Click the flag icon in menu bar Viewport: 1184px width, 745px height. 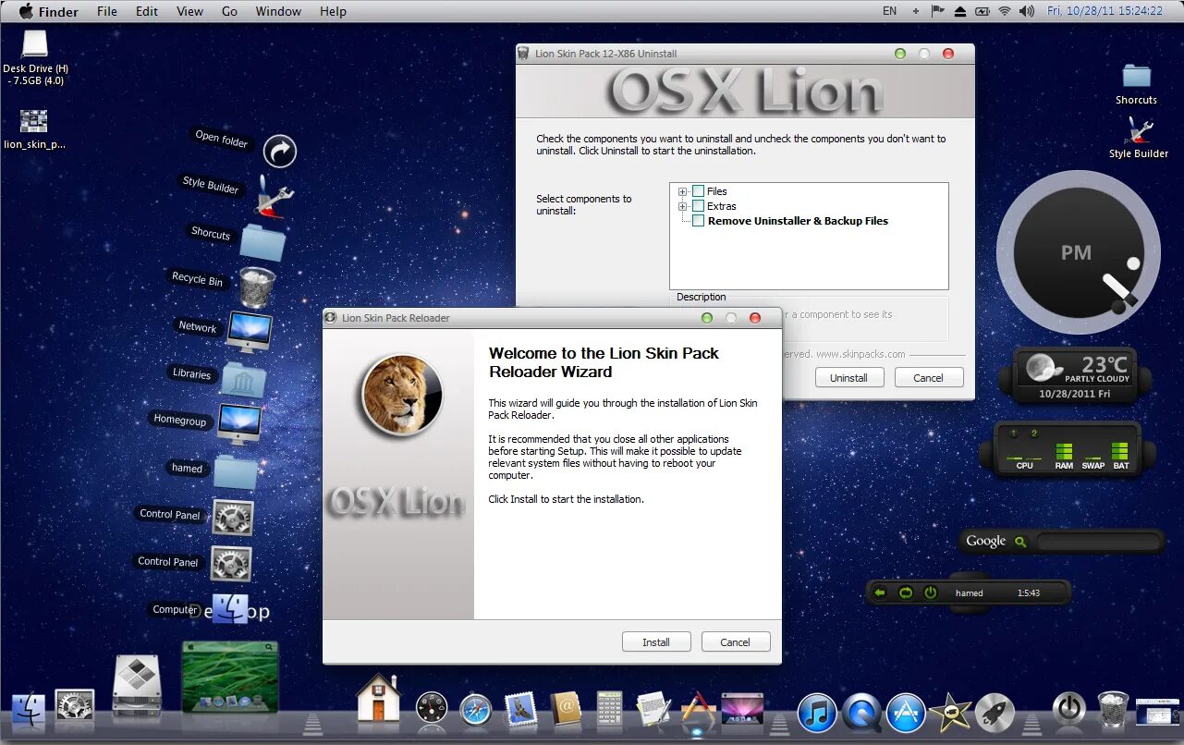(937, 11)
